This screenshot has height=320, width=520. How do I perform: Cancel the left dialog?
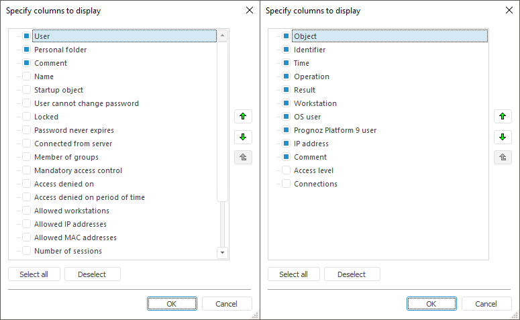coord(227,304)
